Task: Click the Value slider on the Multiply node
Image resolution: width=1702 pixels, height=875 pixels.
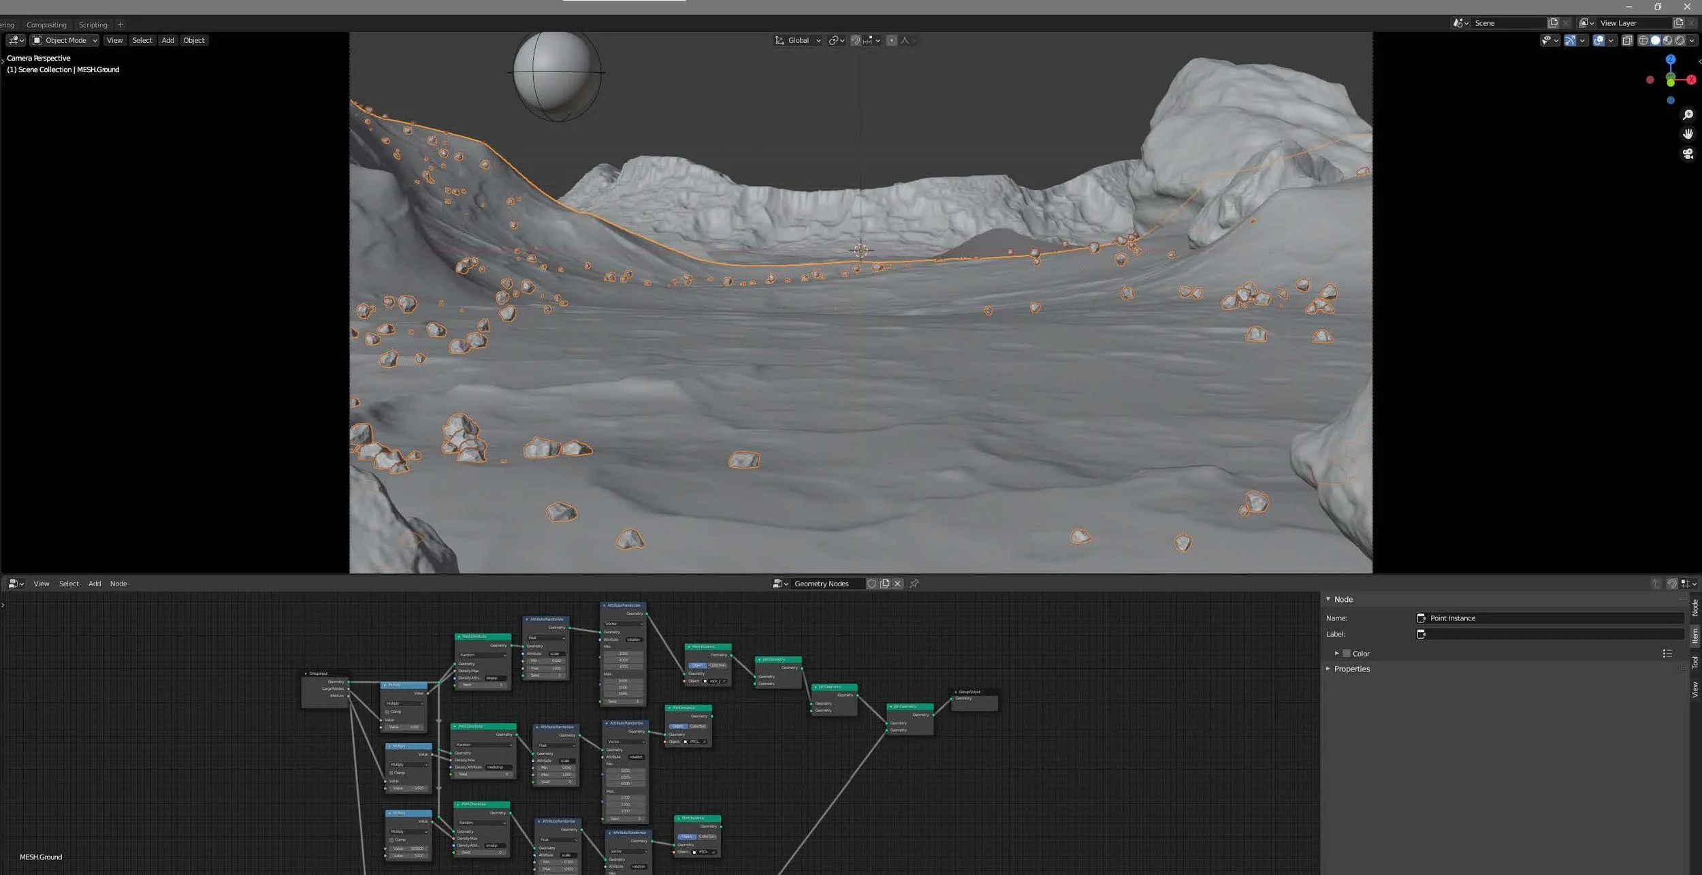Action: (405, 727)
